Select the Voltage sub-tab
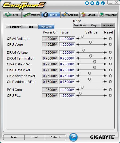120x143 pixels. pyautogui.click(x=46, y=27)
